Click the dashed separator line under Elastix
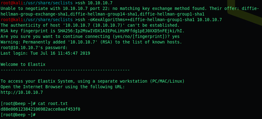Image resolution: width=262 pixels, height=119 pixels. click(65, 70)
